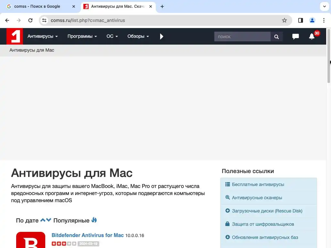
Task: Open the Chrome profile avatar
Action: pos(312,20)
